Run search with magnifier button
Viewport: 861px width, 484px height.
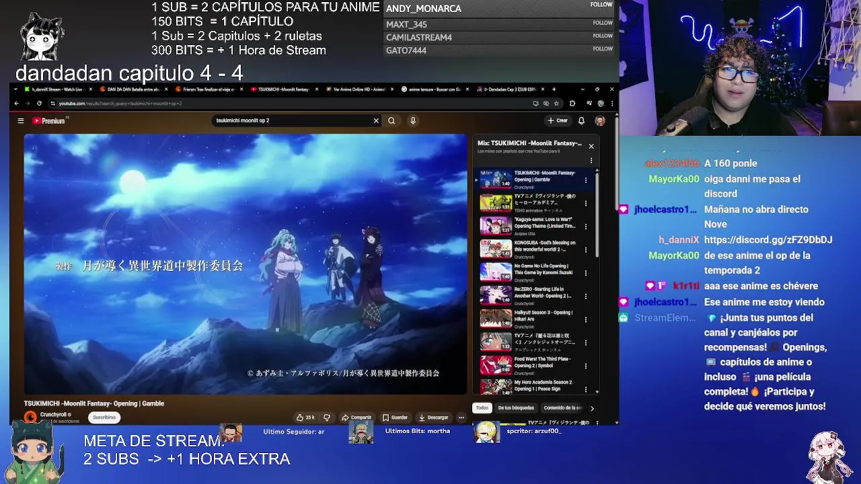pos(391,121)
